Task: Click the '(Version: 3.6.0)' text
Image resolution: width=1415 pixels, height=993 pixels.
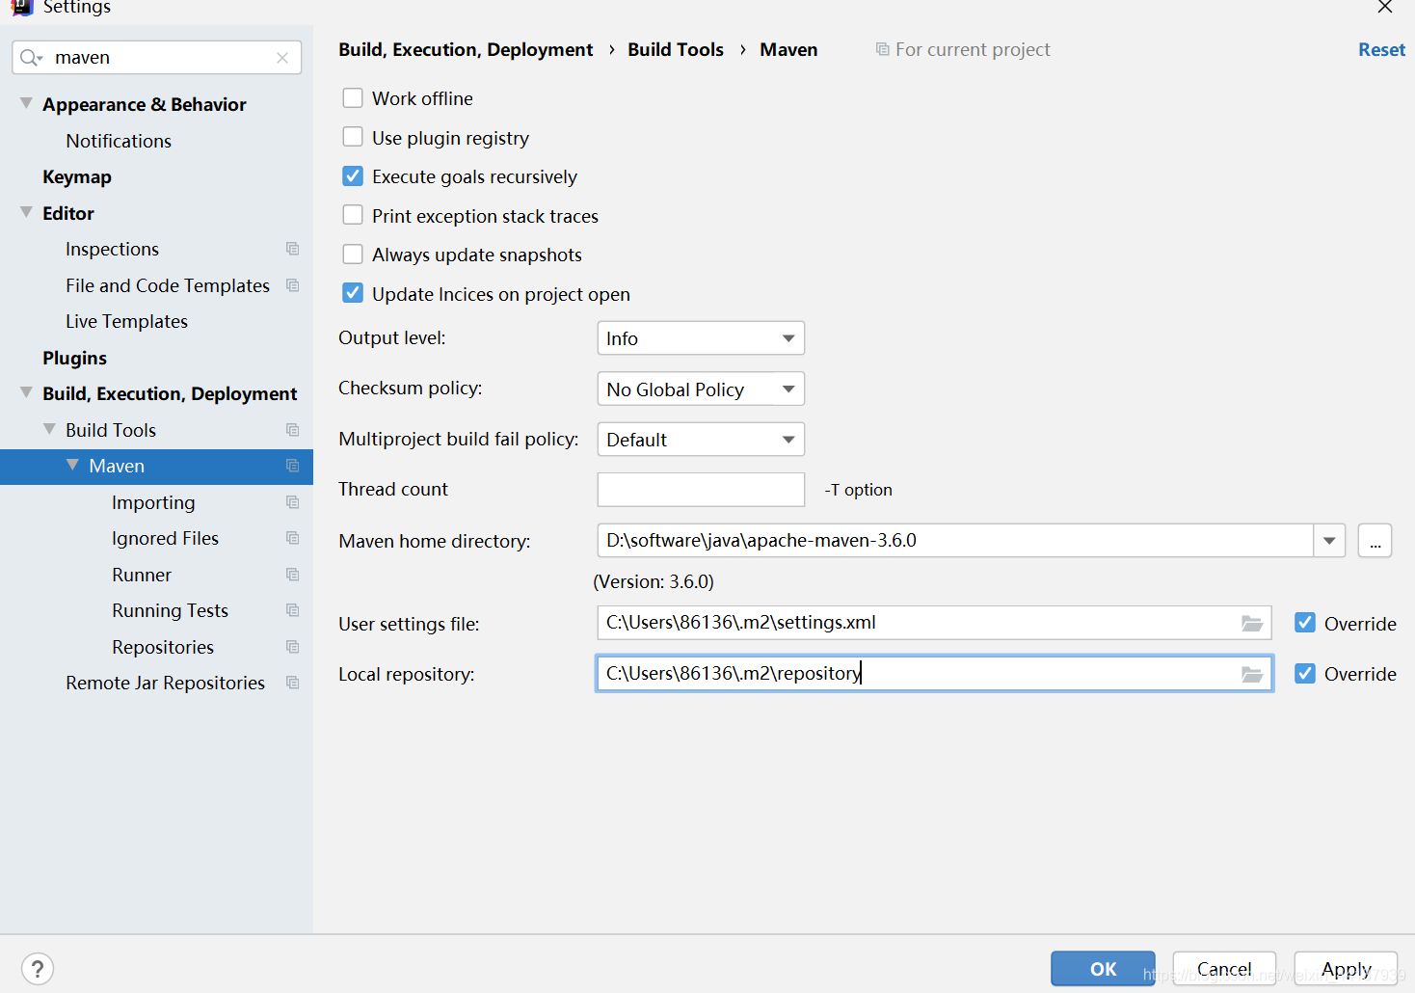Action: (654, 581)
